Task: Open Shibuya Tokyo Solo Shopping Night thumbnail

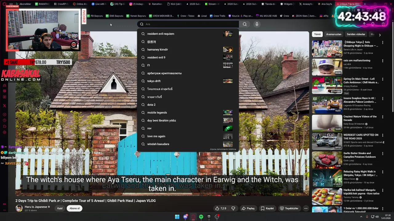Action: tap(327, 48)
